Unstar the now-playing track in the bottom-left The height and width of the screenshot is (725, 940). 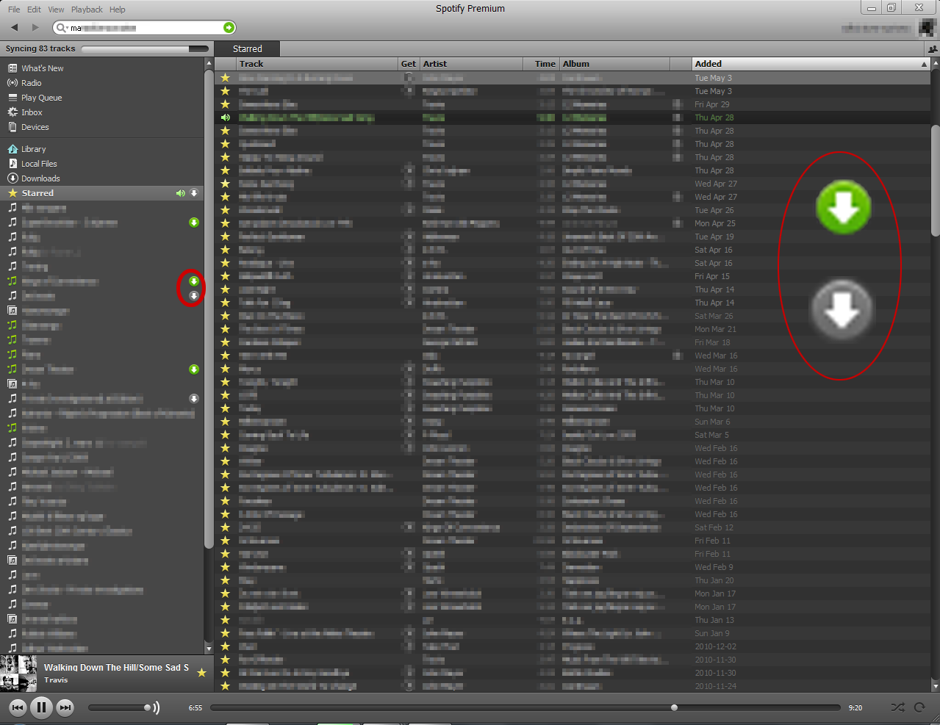(201, 672)
